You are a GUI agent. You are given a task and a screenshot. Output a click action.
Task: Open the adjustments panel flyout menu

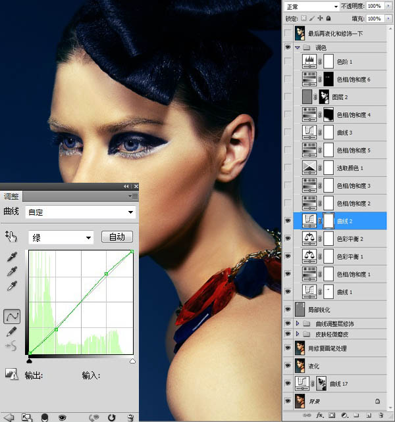tap(134, 196)
